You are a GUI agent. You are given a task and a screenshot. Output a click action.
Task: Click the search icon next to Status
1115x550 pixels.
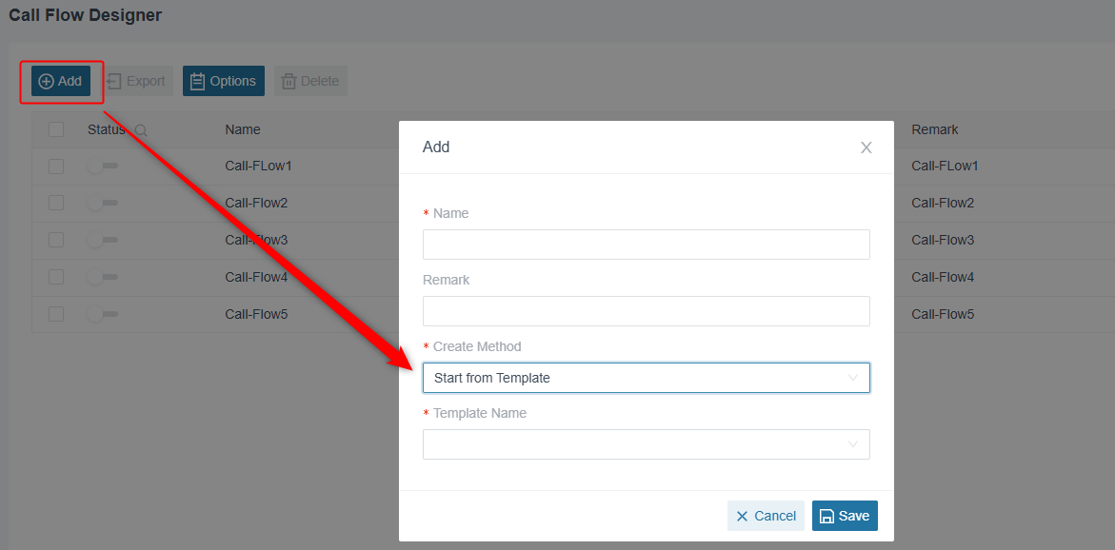click(x=141, y=130)
